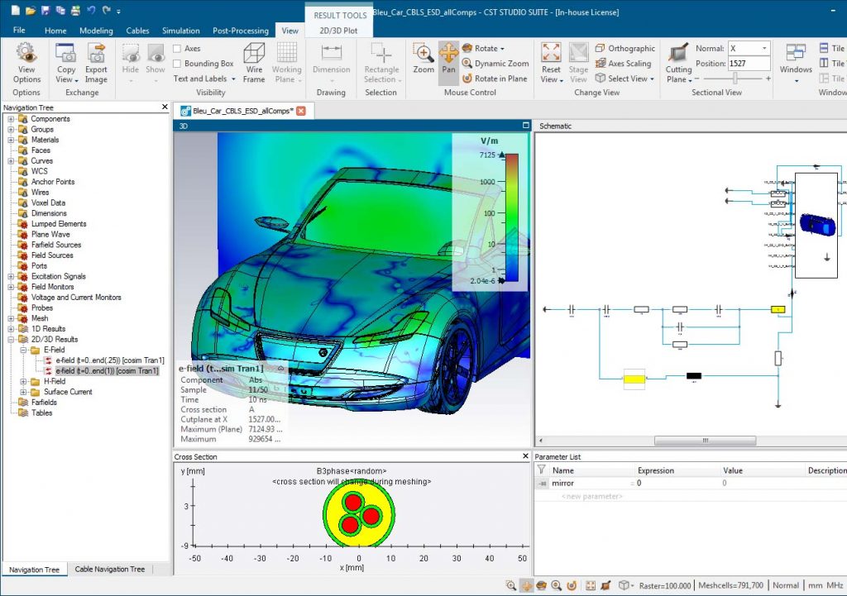
Task: Choose Rotate in Plane
Action: click(495, 79)
